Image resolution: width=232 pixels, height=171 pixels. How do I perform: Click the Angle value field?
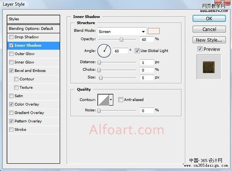[120, 51]
